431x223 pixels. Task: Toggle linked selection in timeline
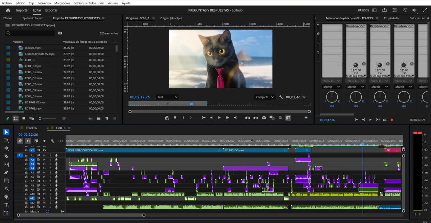(x=37, y=141)
